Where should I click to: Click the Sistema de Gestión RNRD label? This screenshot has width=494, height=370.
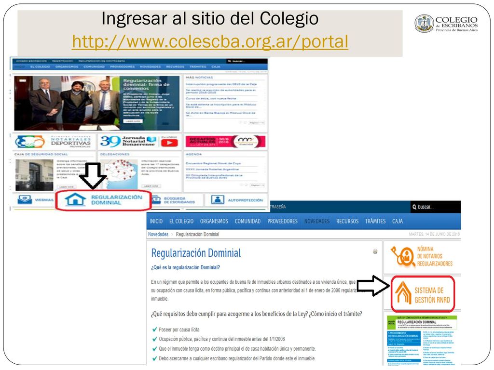click(x=432, y=295)
